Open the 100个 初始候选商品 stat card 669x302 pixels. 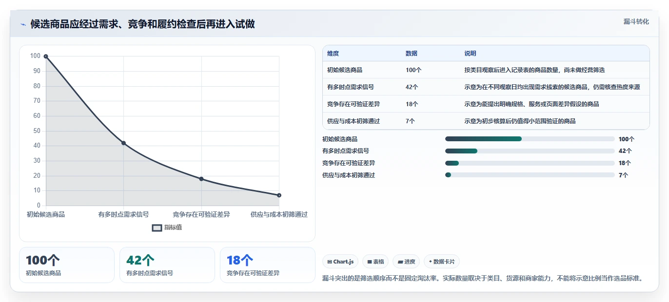coord(67,265)
